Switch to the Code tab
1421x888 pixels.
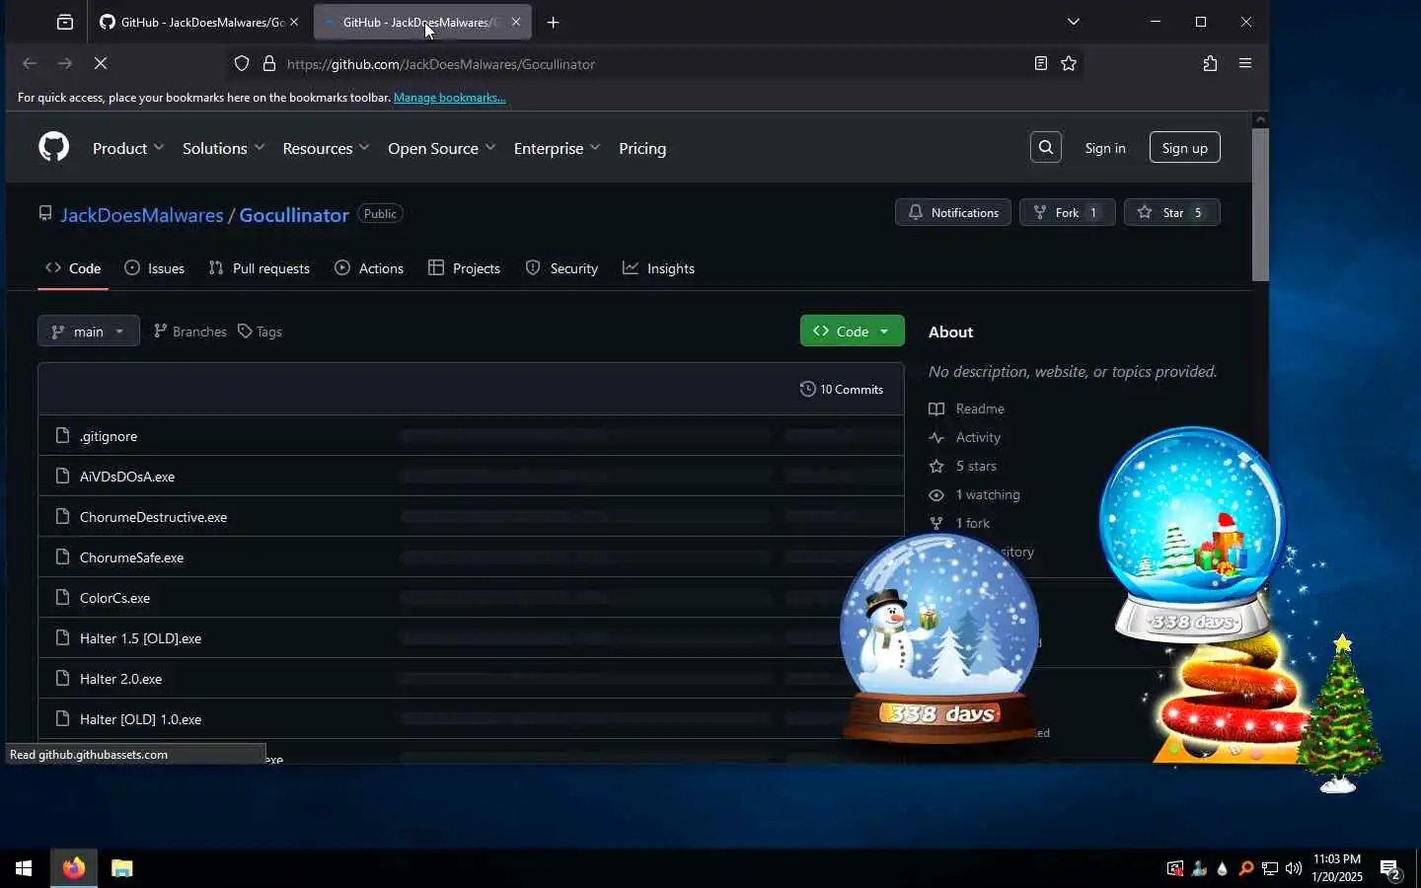click(73, 268)
